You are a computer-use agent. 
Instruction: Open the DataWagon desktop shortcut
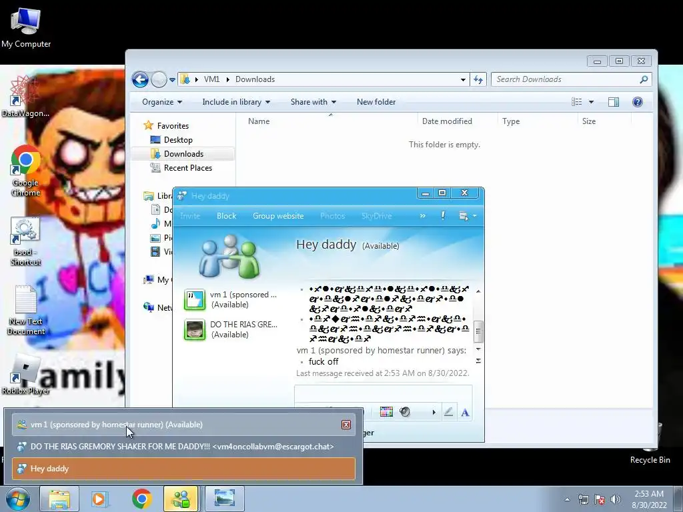[x=25, y=97]
